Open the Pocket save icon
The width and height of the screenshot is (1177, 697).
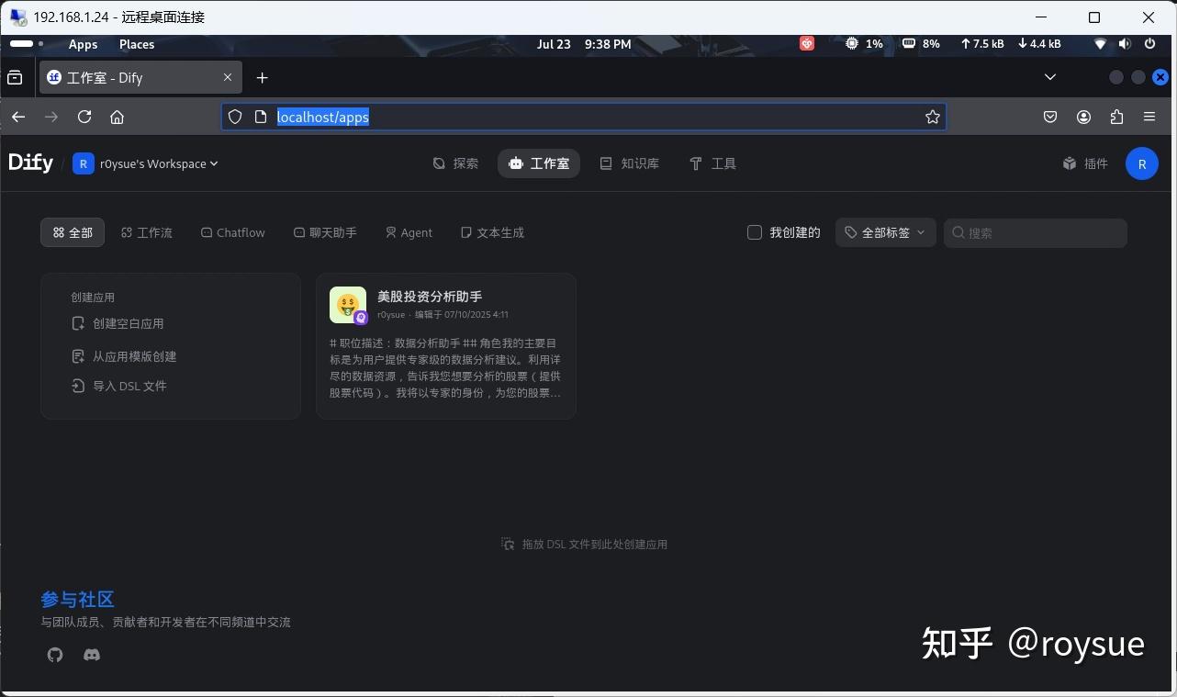click(x=1050, y=117)
